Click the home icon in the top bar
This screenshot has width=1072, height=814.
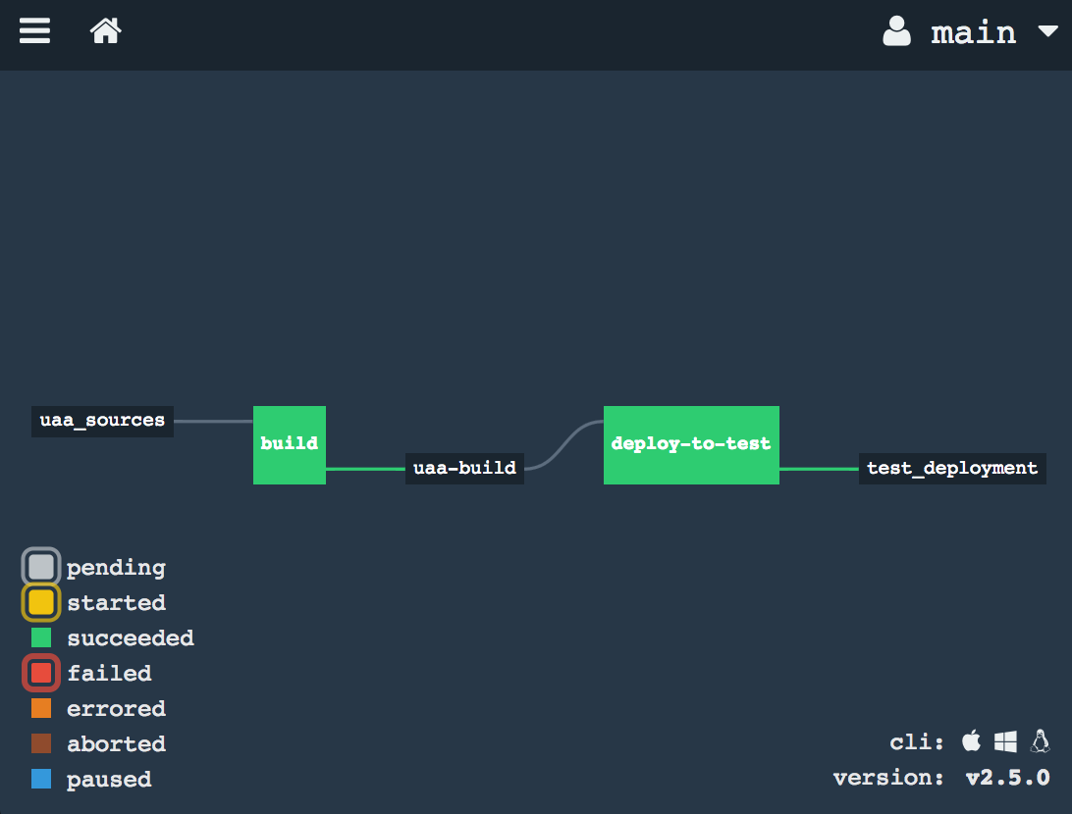[x=105, y=30]
